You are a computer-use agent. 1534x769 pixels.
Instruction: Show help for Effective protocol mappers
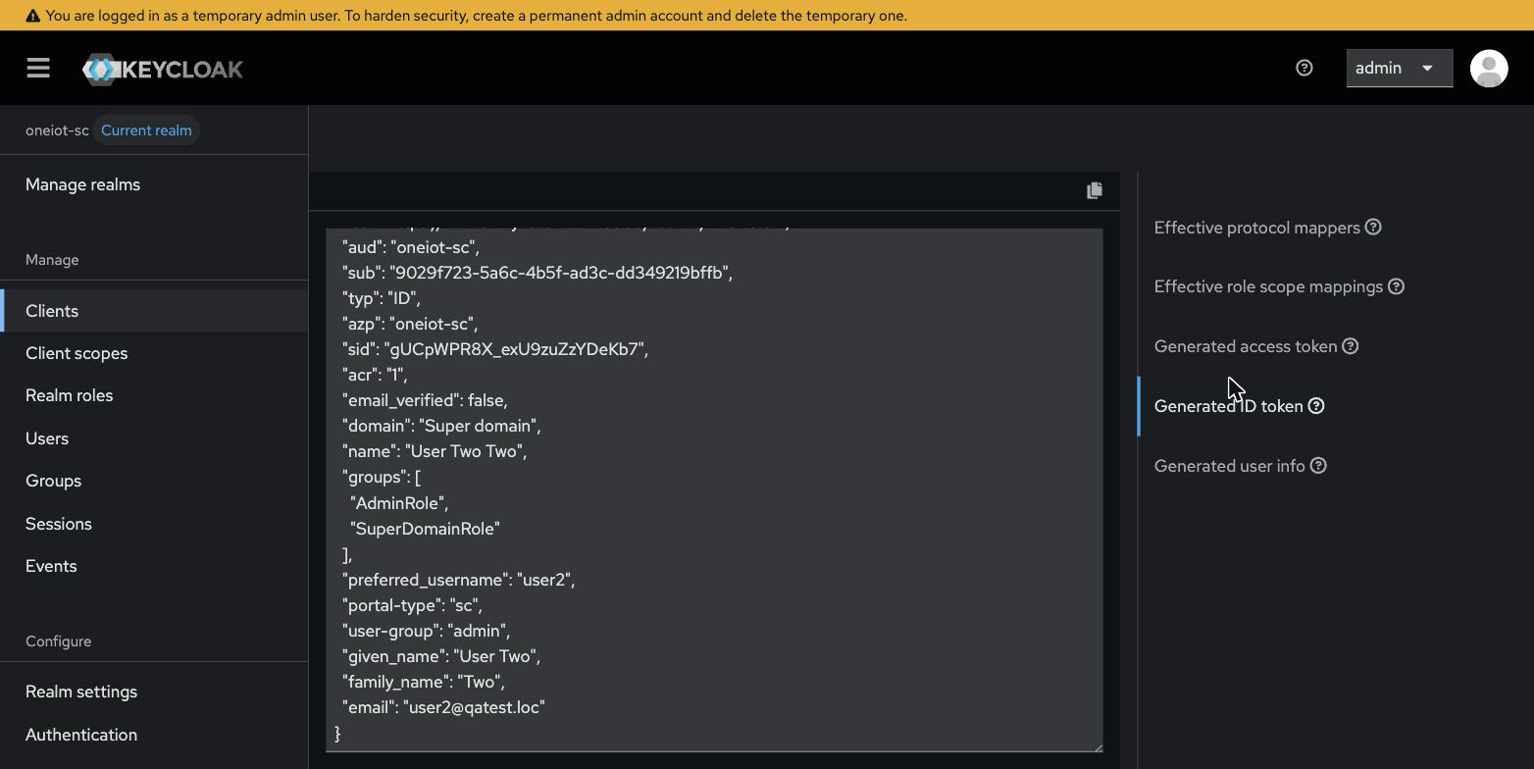click(x=1374, y=228)
